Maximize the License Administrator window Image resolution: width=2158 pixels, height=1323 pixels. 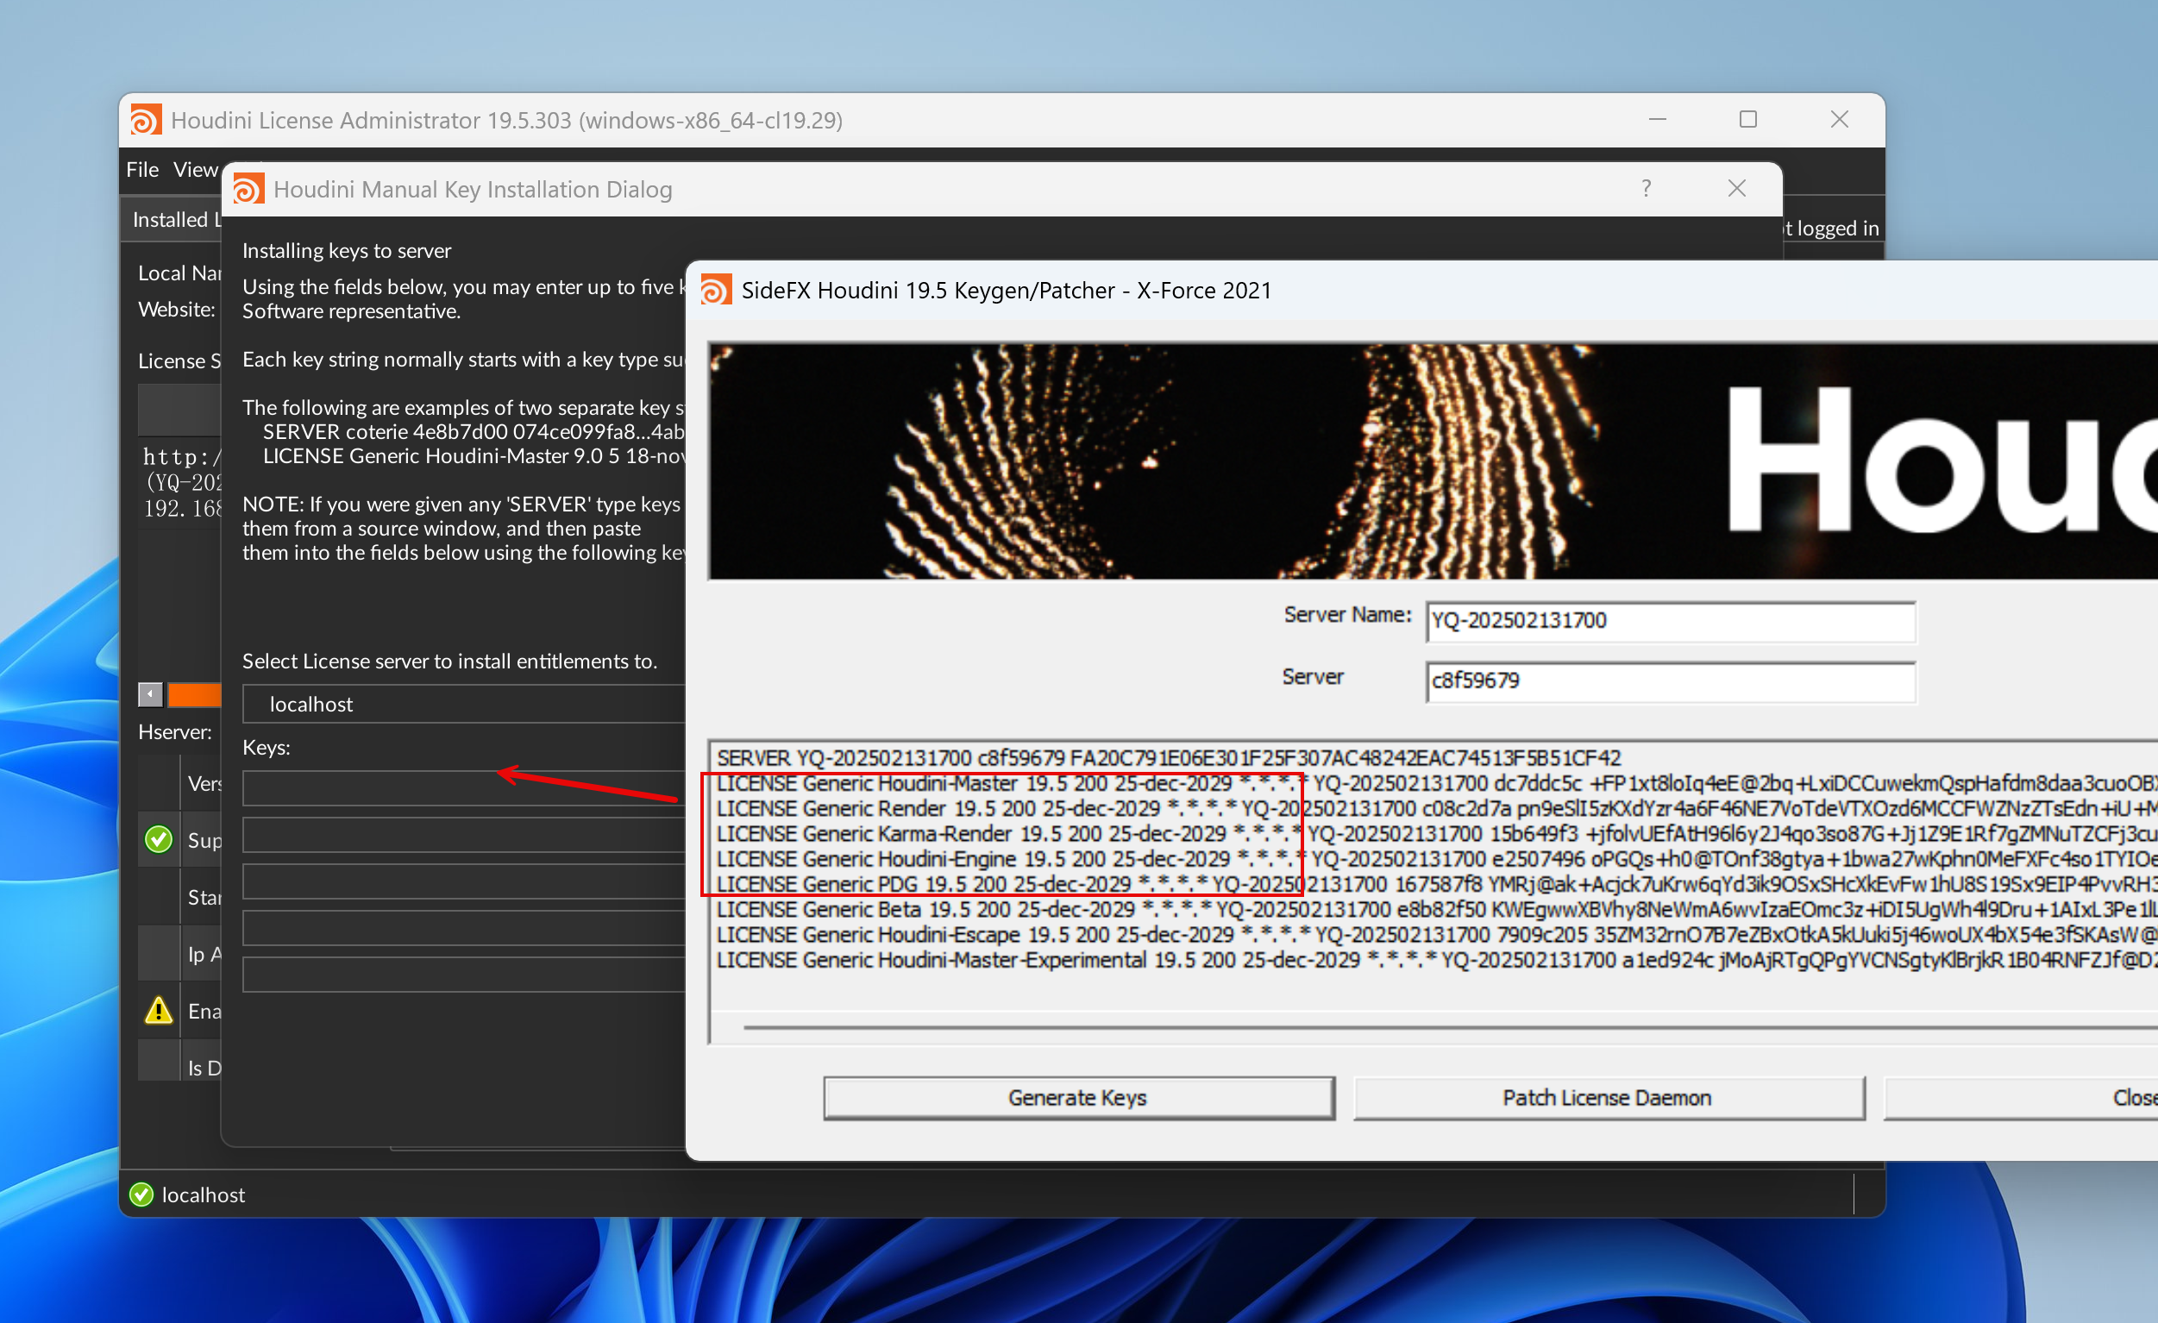pyautogui.click(x=1747, y=119)
